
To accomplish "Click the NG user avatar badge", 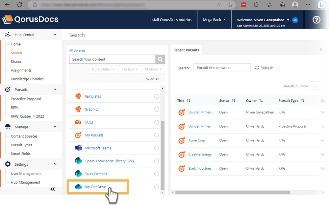I will pos(295,20).
